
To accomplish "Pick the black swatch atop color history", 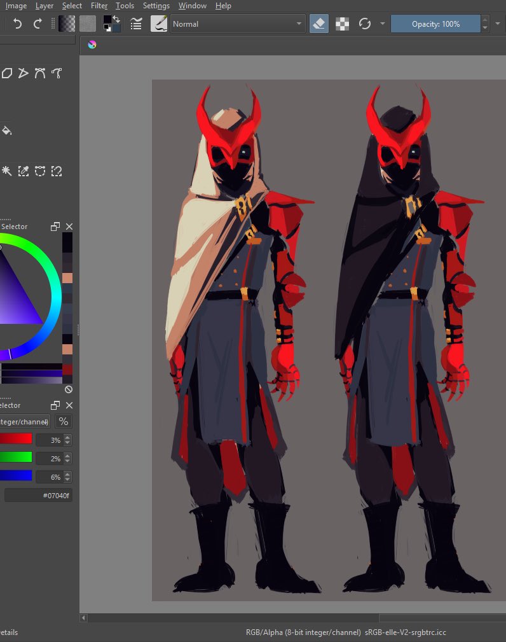I will click(67, 242).
